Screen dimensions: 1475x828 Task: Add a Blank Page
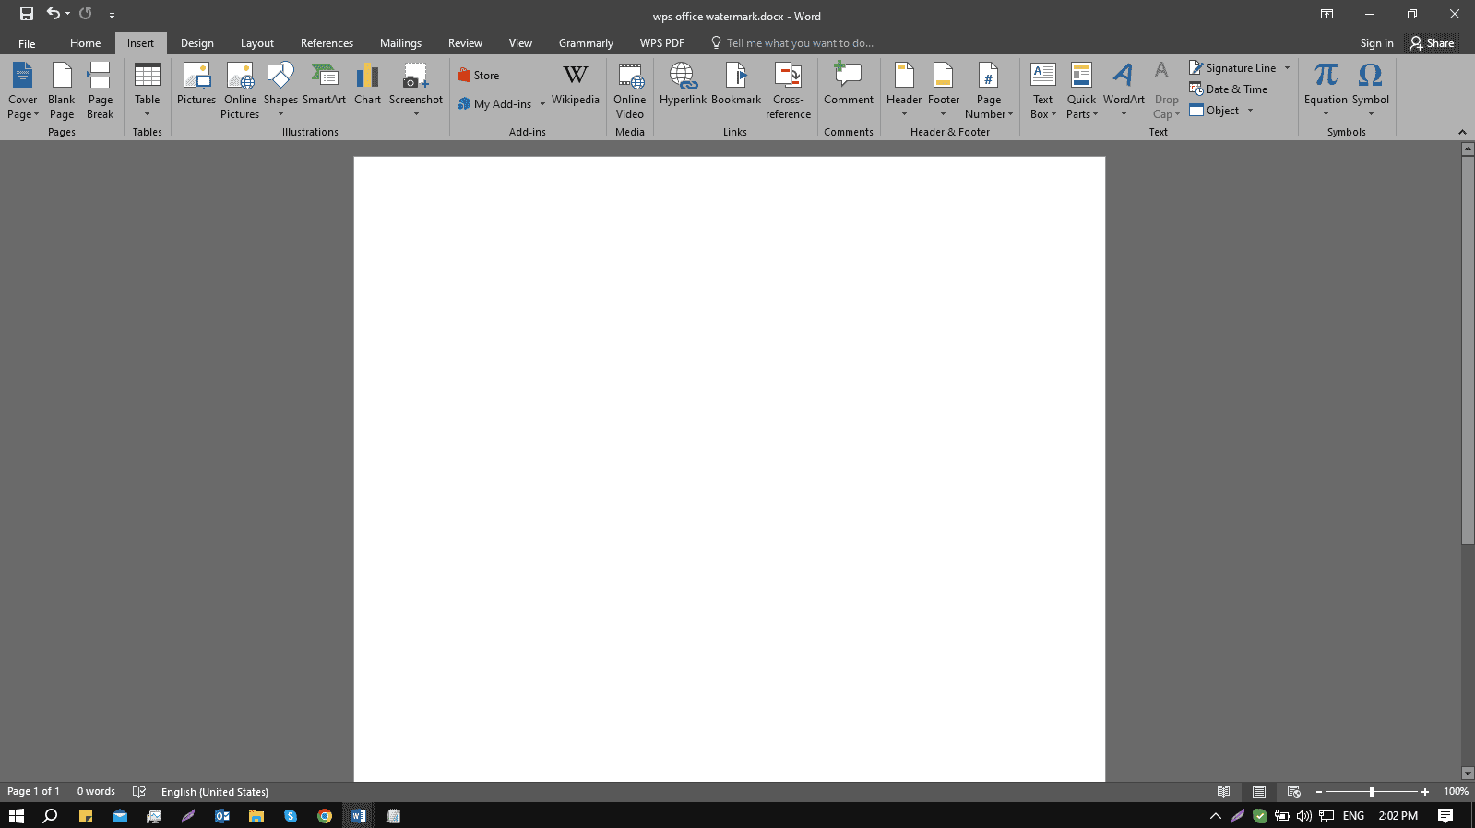pyautogui.click(x=62, y=90)
